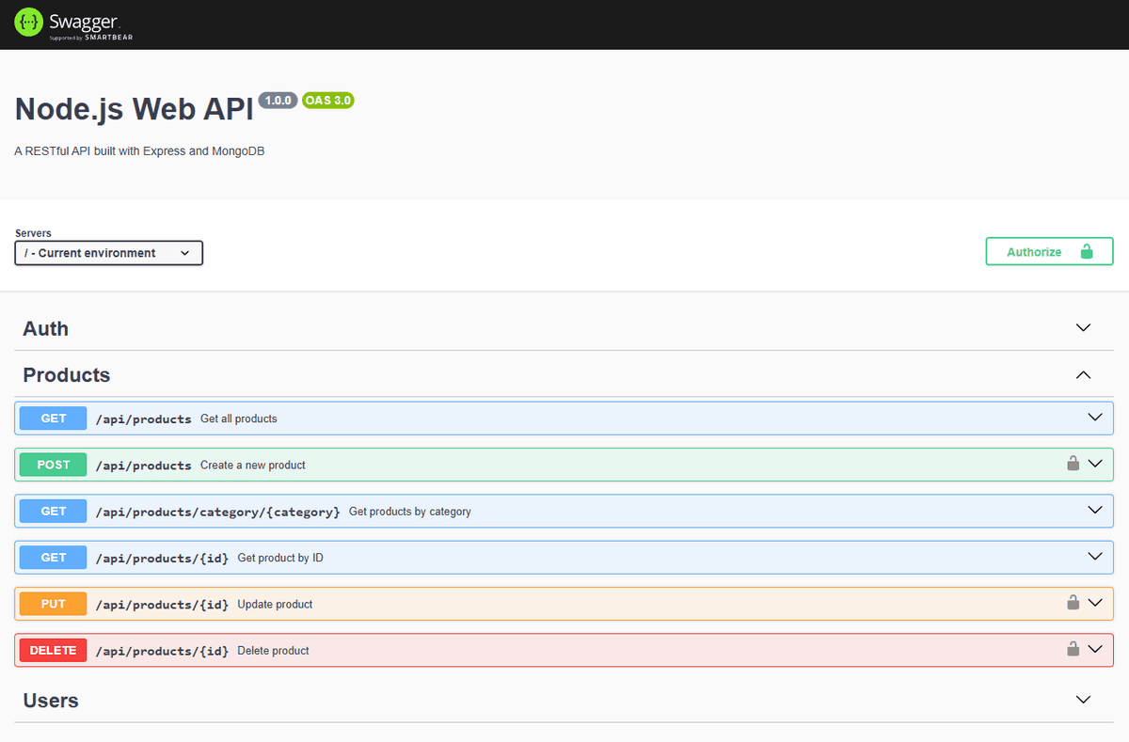Click the Auth tag heading

[x=46, y=328]
